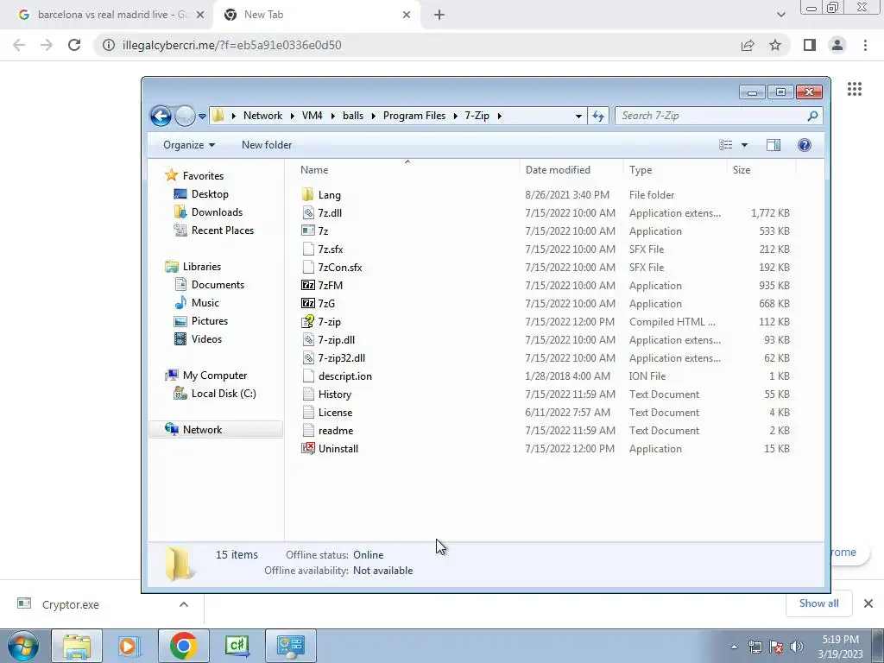
Task: Expand the address bar history dropdown
Action: 578,117
